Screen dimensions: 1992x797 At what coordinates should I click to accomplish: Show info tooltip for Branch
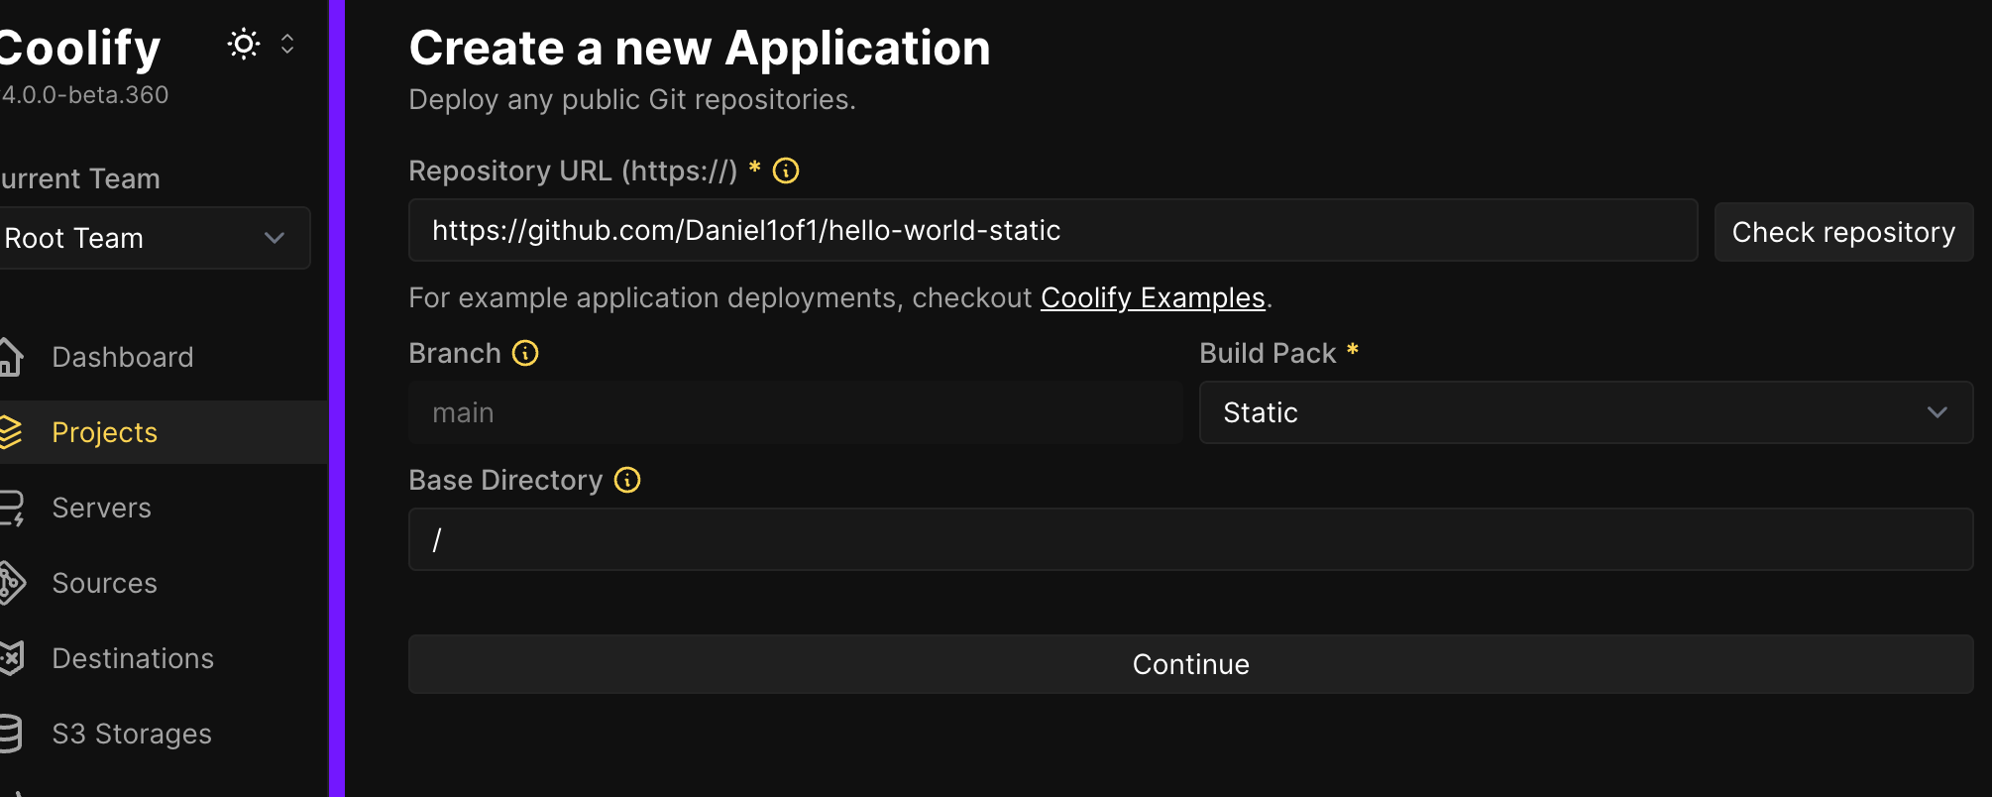(525, 353)
